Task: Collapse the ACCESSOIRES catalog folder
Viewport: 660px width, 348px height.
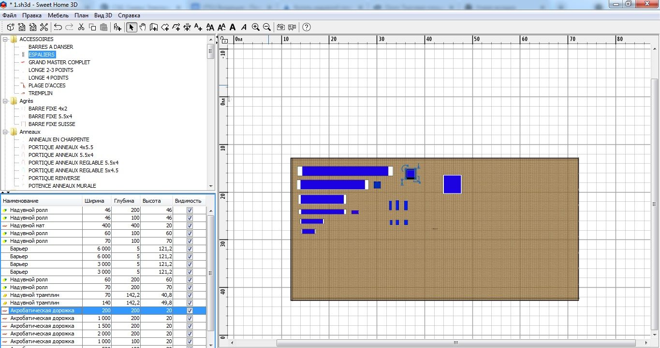Action: point(5,39)
